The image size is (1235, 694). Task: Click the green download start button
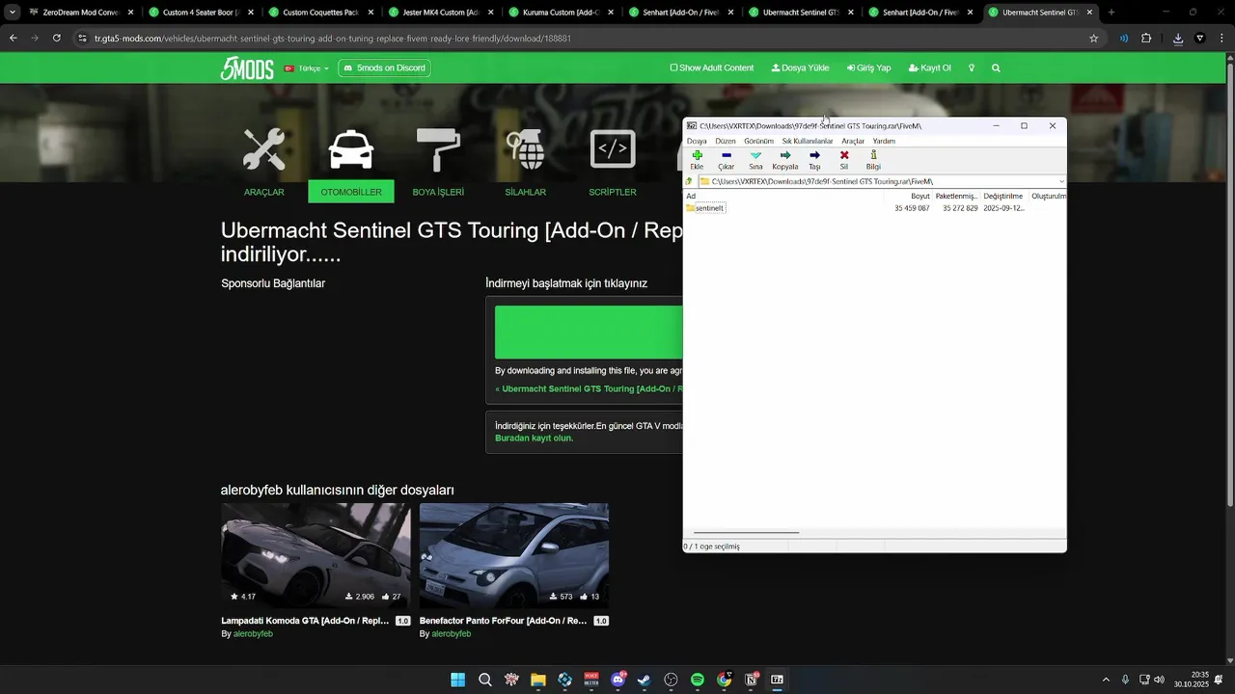click(x=589, y=333)
